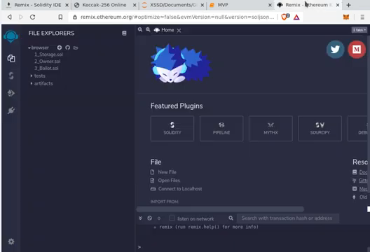Switch to Keccak-256 Online browser tab
This screenshot has height=252, width=370.
(x=104, y=5)
